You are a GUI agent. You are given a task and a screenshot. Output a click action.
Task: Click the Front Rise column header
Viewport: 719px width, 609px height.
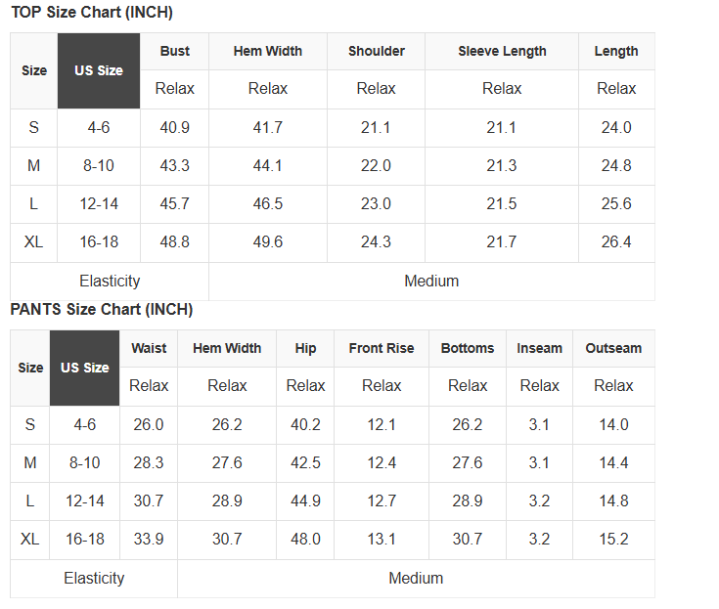pyautogui.click(x=382, y=348)
